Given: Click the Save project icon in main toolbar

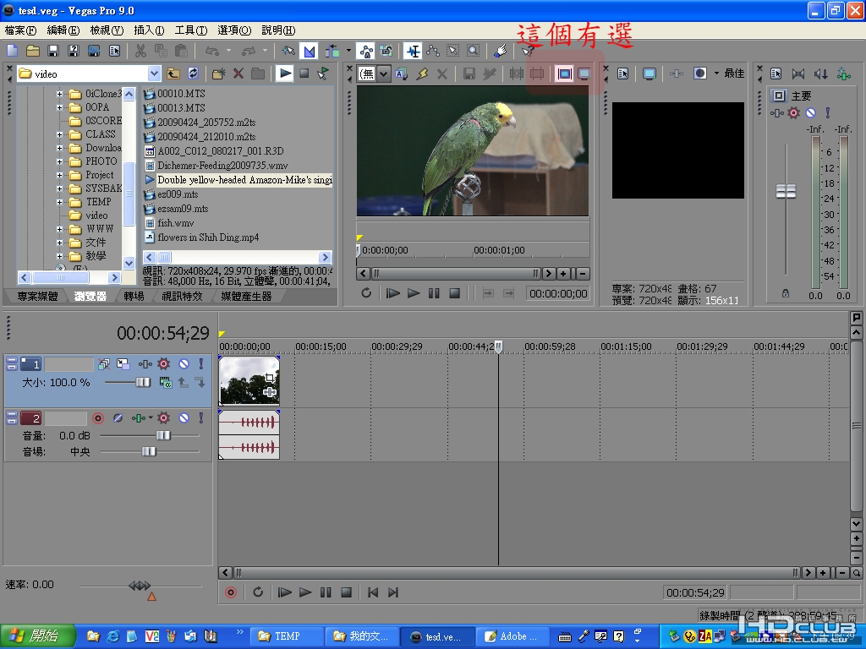Looking at the screenshot, I should (x=52, y=51).
